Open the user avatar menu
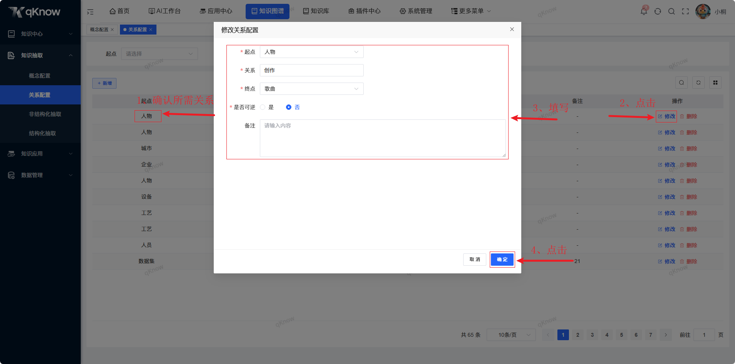Viewport: 735px width, 364px height. click(x=703, y=11)
